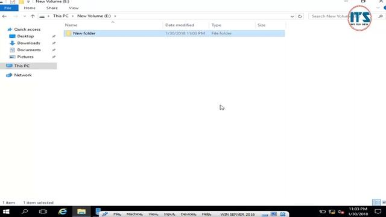Select Network in the sidebar
Screen dimensions: 386x217
(23, 75)
